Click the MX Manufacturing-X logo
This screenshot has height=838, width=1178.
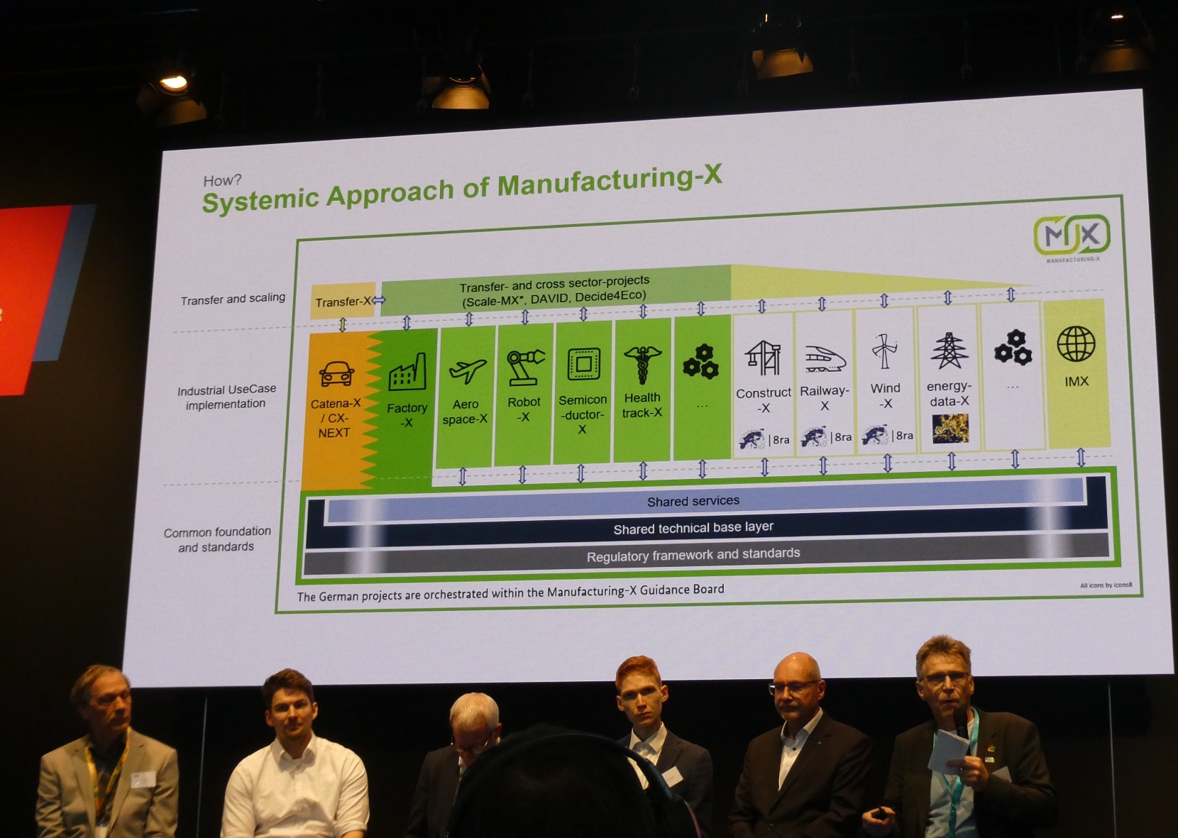point(1072,238)
